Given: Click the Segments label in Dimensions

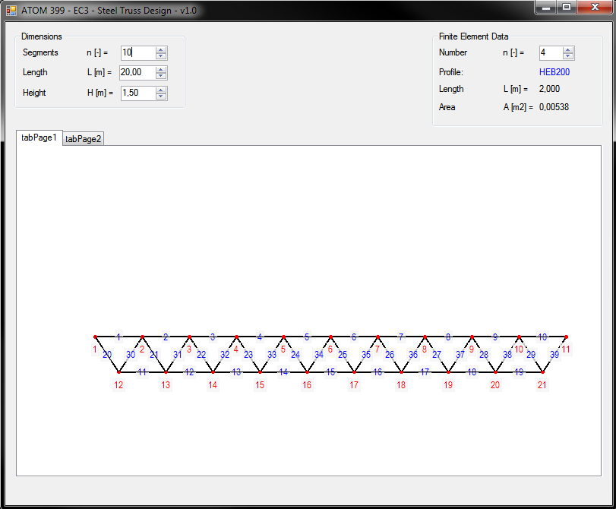Looking at the screenshot, I should click(x=40, y=52).
